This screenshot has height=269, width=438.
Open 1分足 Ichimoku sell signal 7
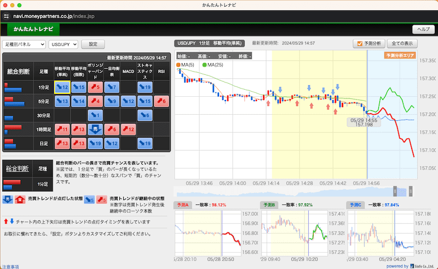click(x=112, y=87)
